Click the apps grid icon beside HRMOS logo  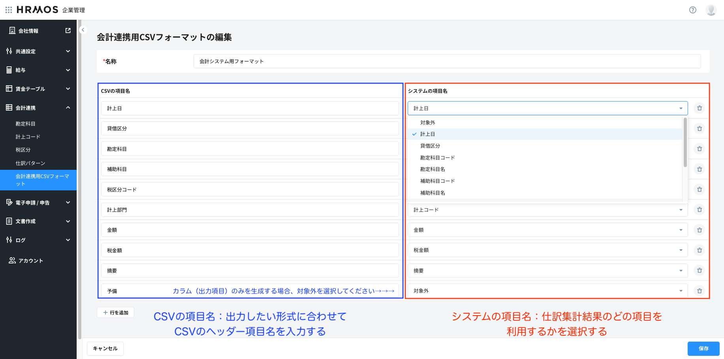coord(8,10)
